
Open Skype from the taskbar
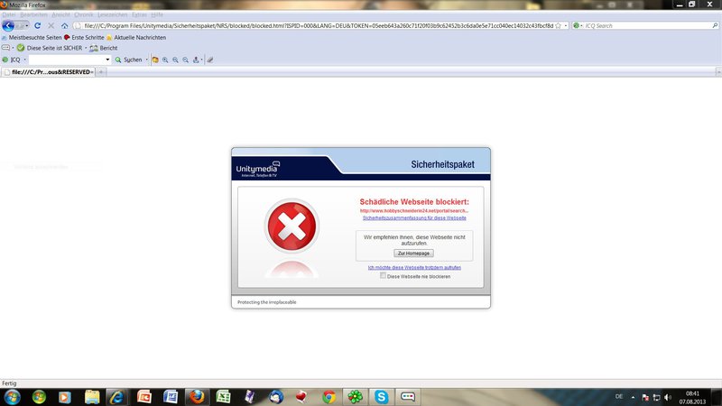[381, 397]
